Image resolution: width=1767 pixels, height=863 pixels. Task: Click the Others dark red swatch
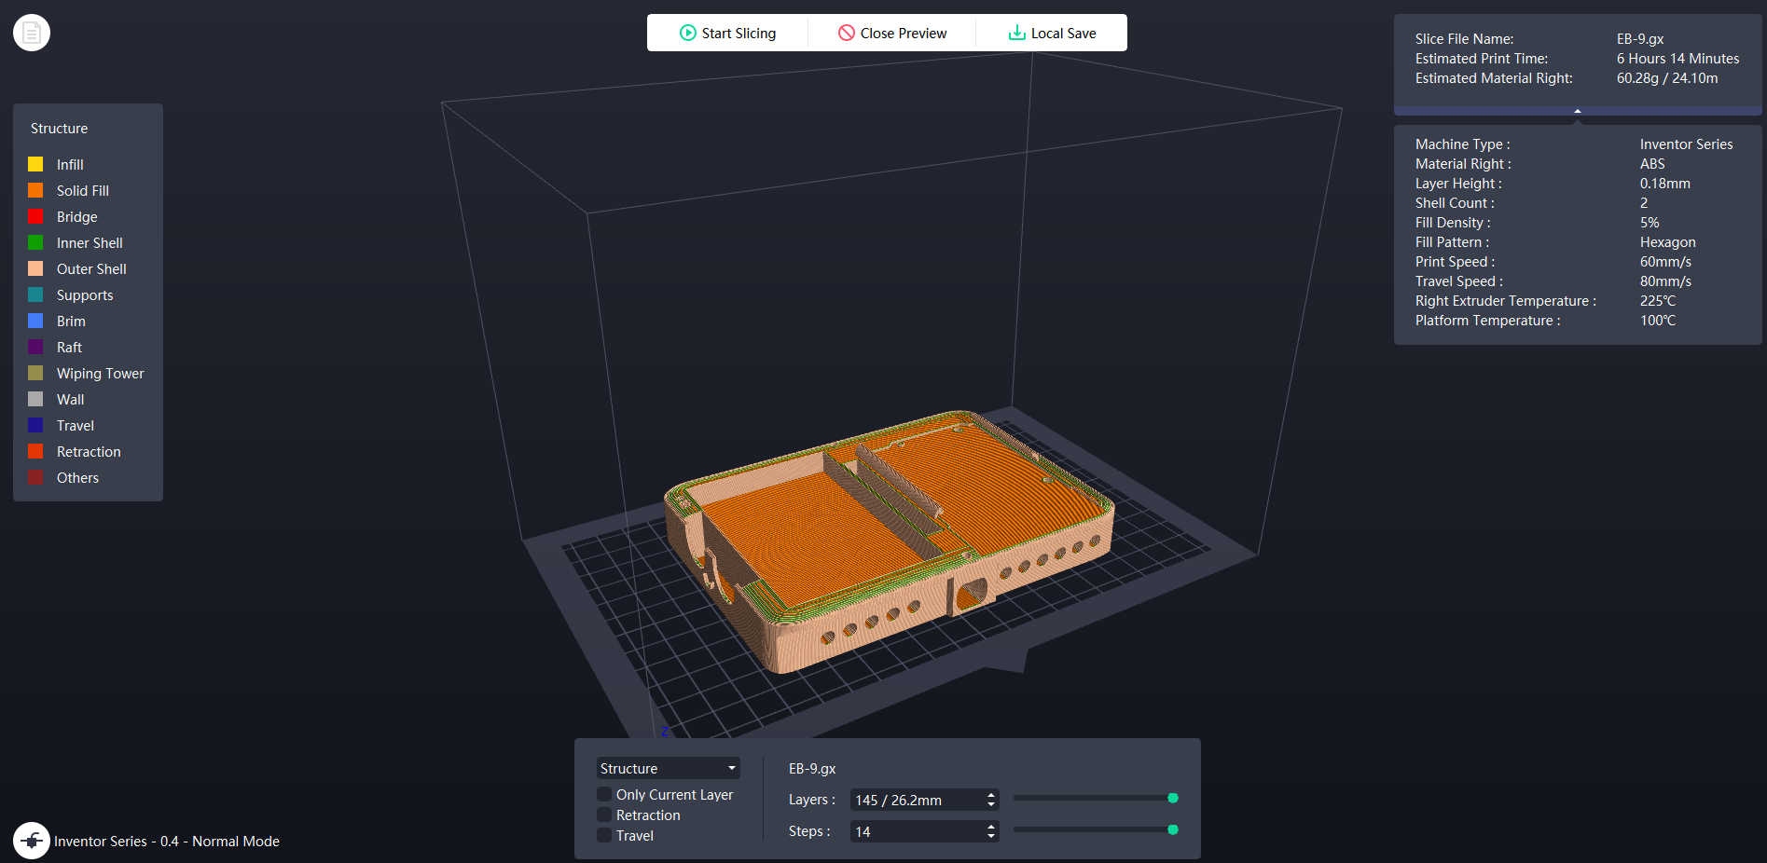click(x=35, y=477)
